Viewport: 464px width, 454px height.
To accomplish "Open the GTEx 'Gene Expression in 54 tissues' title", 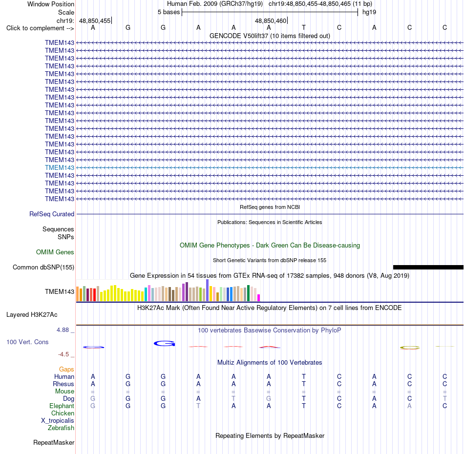I will (x=270, y=276).
